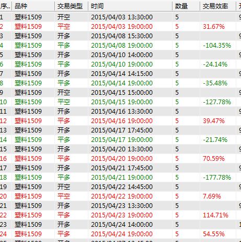Screen dimensions: 241x242
Task: Click 平多 in row 24
Action: coord(64,234)
